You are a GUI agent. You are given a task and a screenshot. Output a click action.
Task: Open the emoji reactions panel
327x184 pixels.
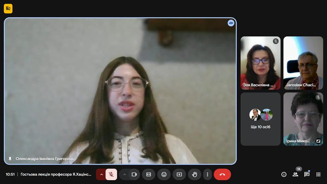[x=164, y=174]
